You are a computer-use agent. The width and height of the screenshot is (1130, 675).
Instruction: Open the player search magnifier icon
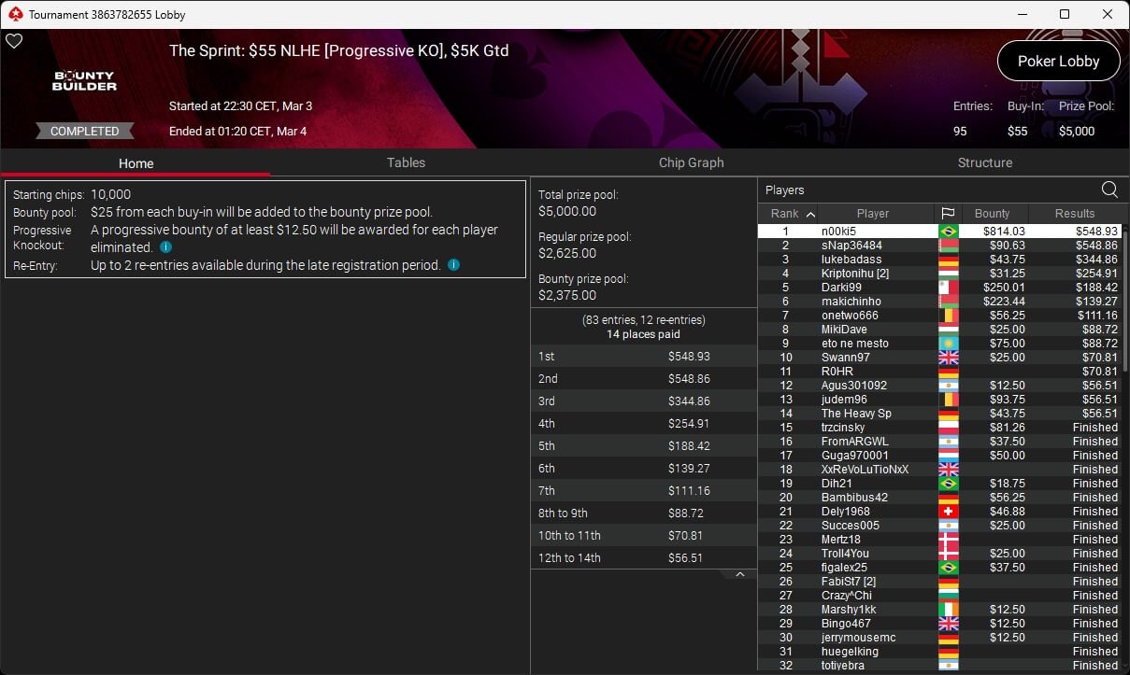1109,190
